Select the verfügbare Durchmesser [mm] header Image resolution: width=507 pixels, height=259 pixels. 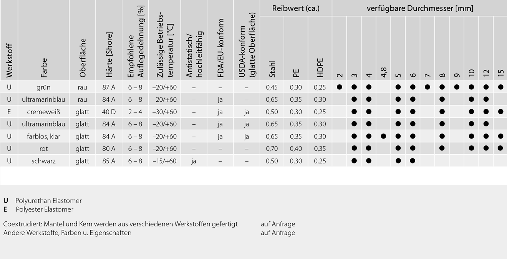point(419,8)
